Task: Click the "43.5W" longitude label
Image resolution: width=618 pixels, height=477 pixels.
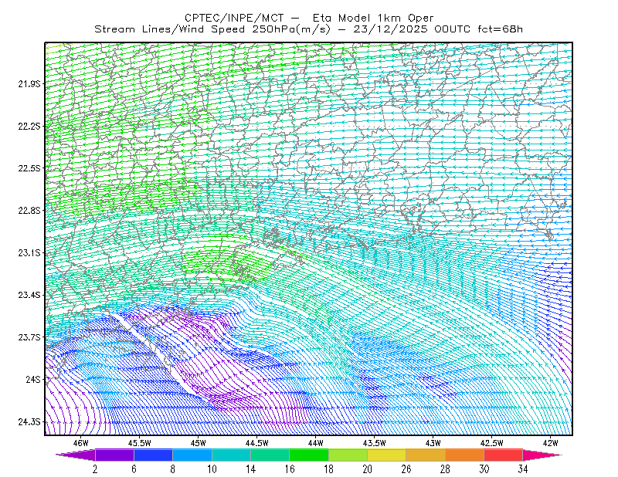Action: pos(375,443)
